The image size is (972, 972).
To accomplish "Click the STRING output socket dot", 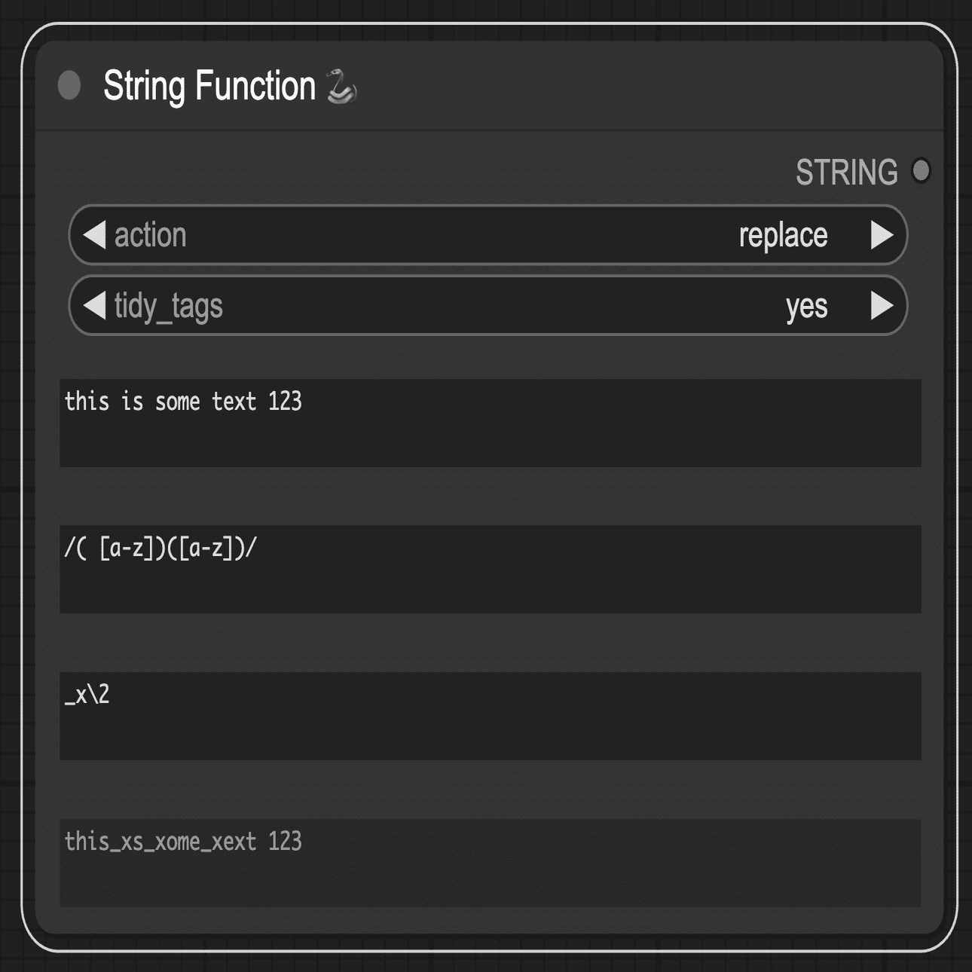I will pos(920,171).
